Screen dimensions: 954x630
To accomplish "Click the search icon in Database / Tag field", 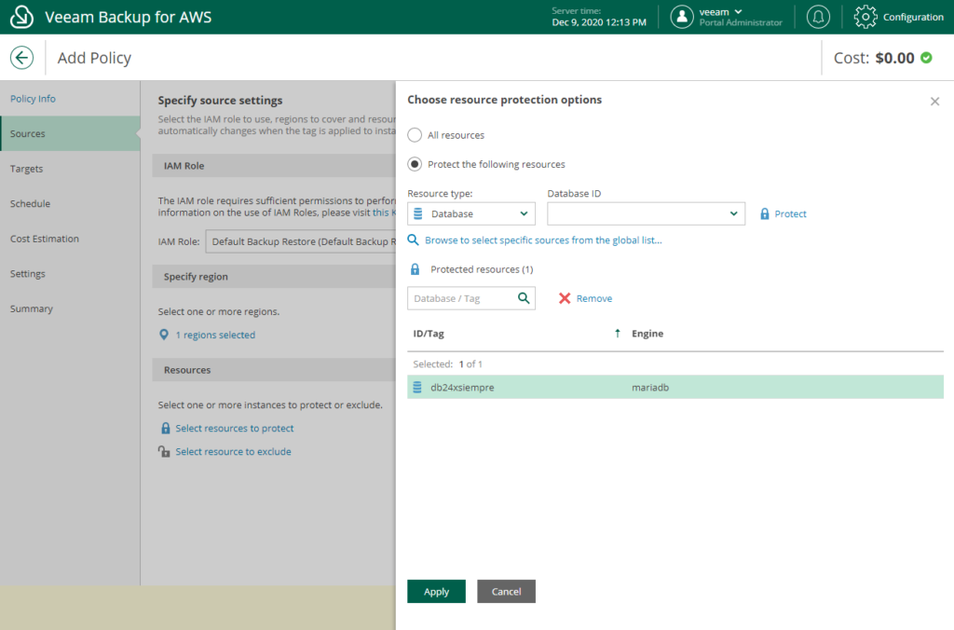I will click(524, 298).
